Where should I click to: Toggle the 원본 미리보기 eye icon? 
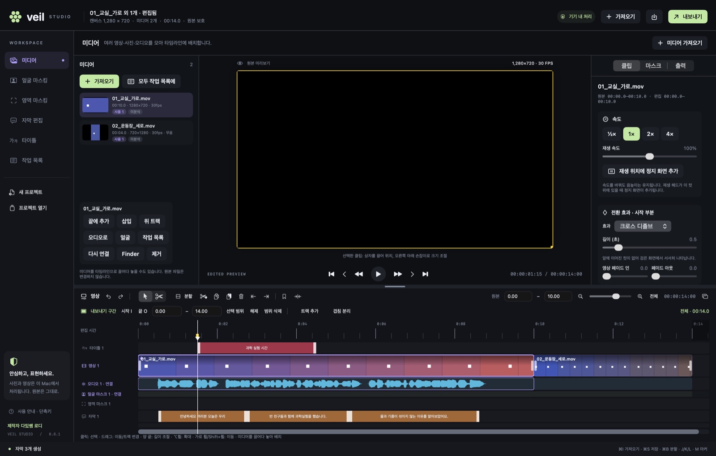coord(240,63)
